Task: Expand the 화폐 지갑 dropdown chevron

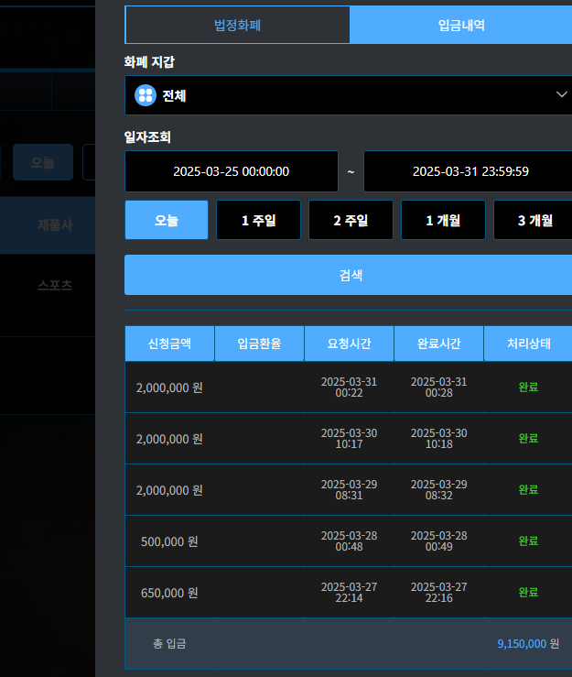Action: click(561, 95)
